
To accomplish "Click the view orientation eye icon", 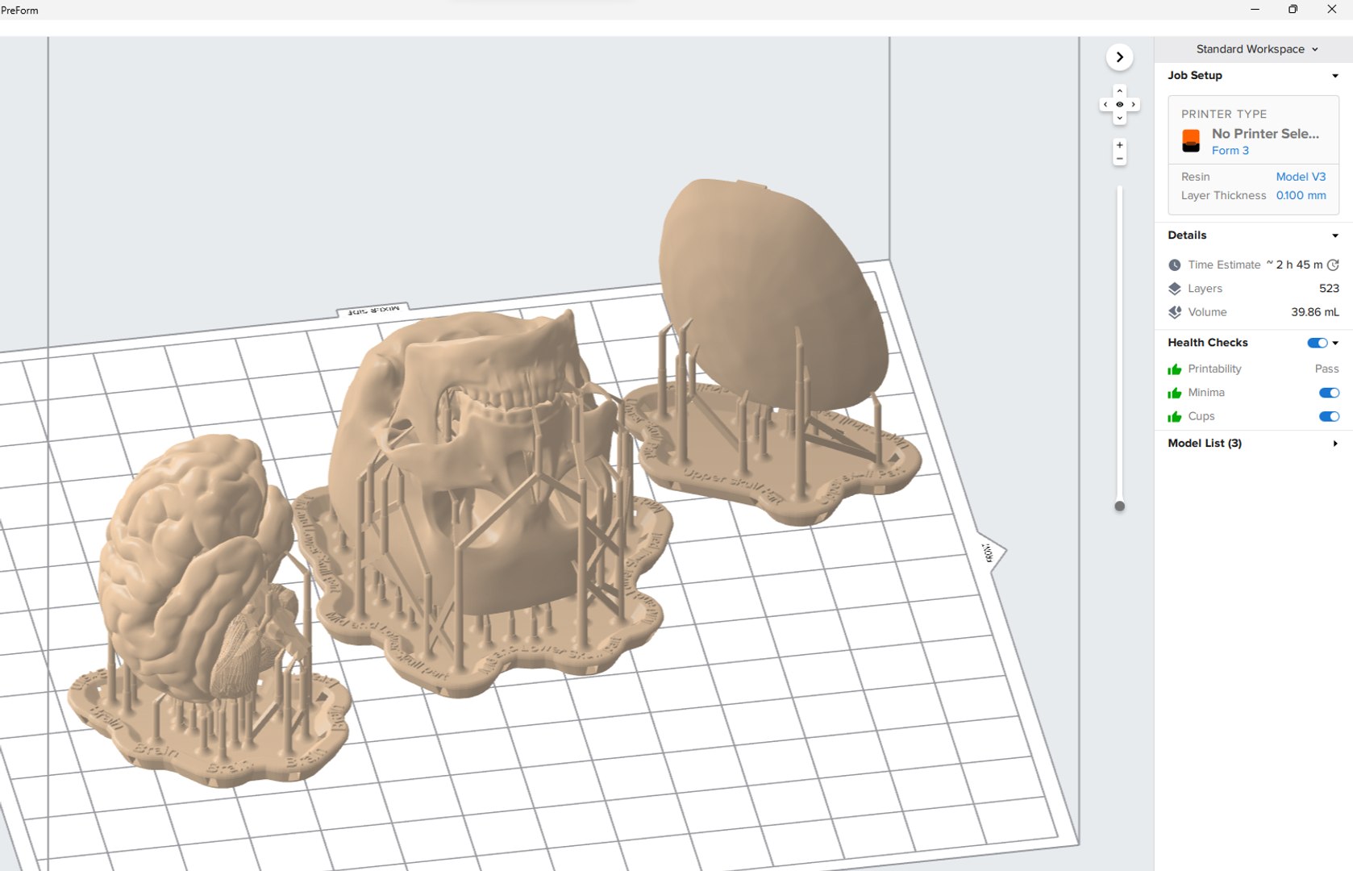I will point(1119,105).
